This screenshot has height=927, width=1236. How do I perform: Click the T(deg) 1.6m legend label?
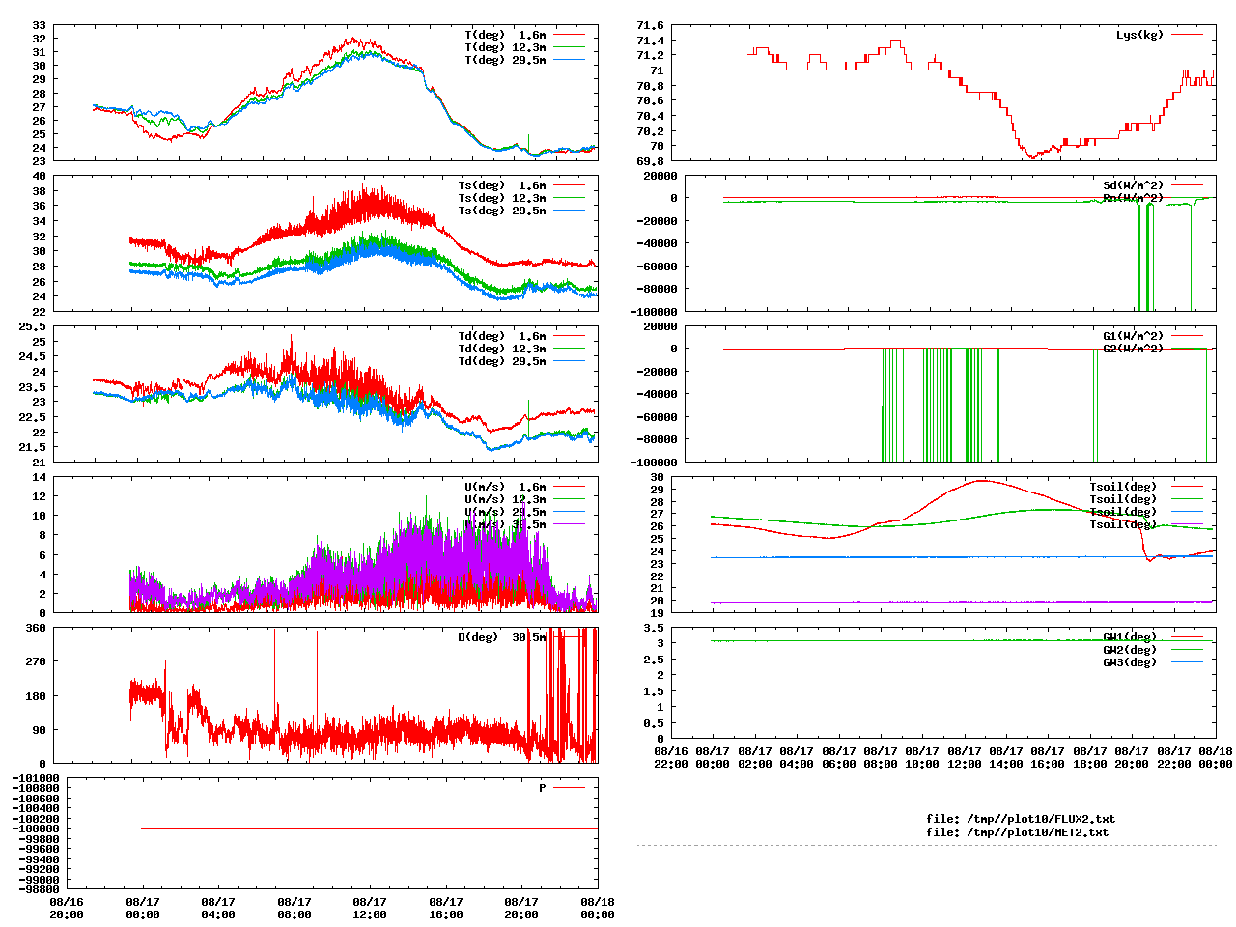pos(505,35)
